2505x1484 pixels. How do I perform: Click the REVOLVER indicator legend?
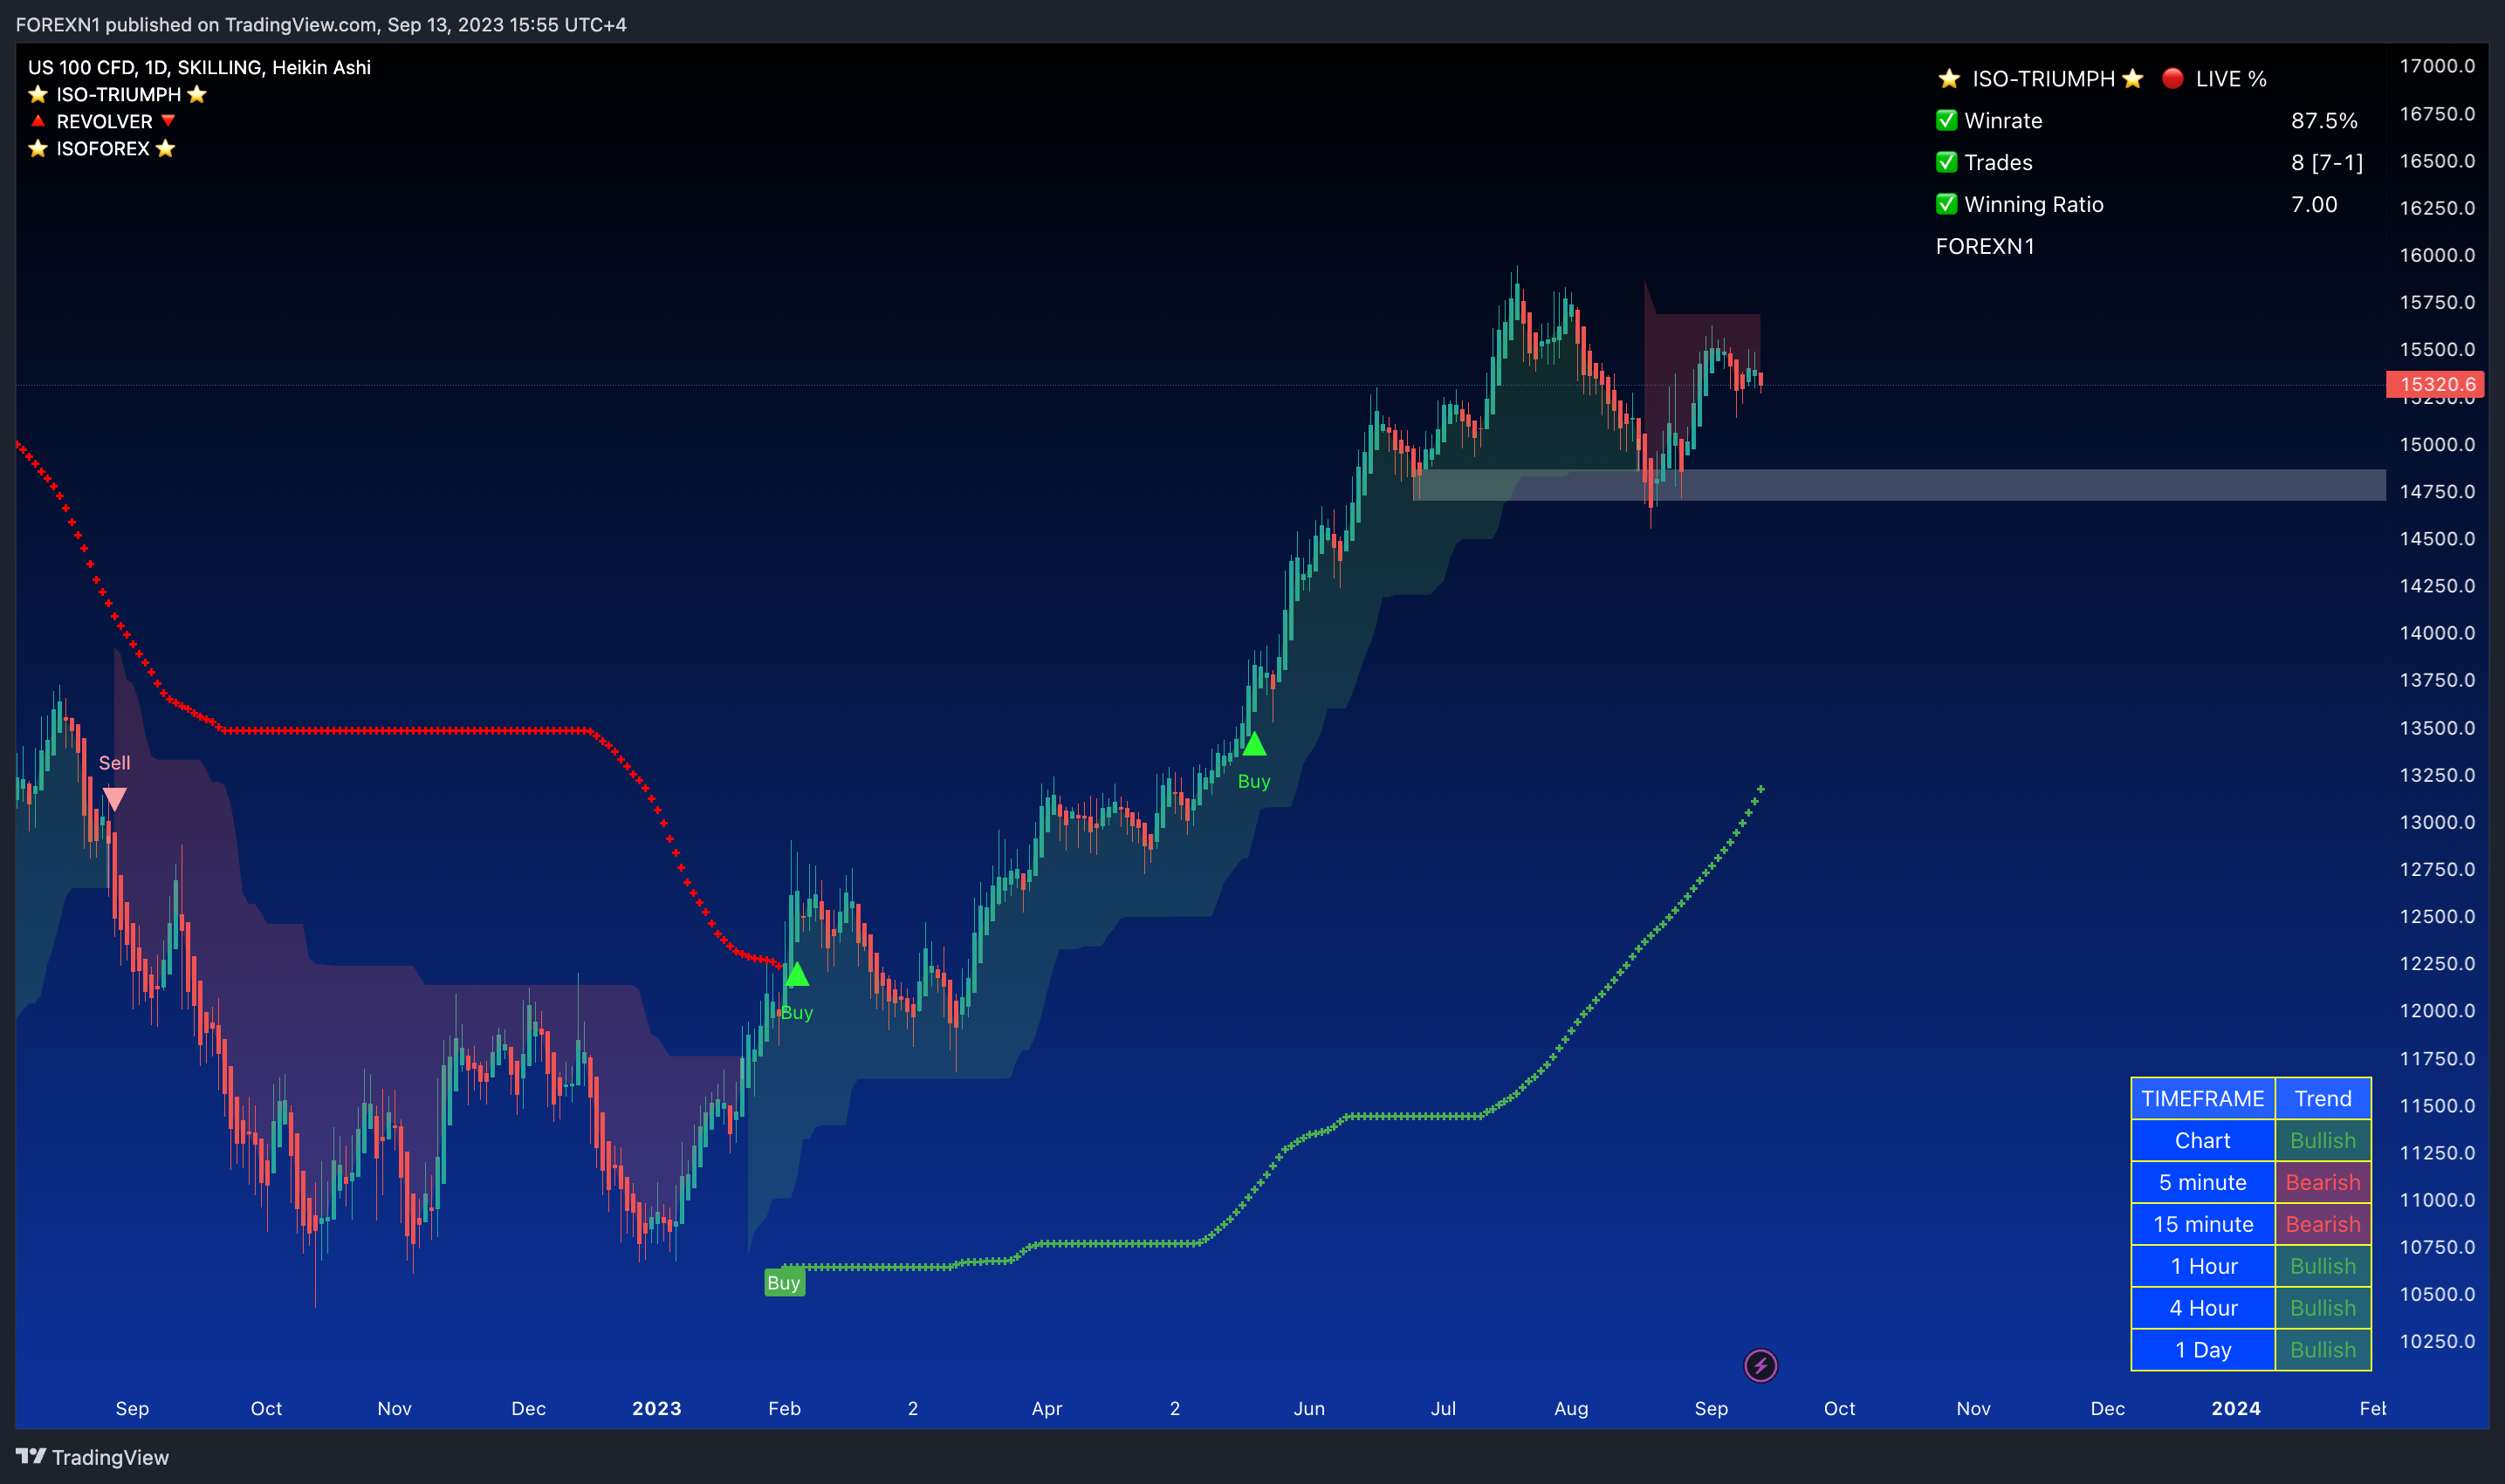click(x=103, y=121)
